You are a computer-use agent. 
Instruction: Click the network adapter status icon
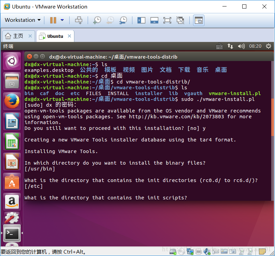coord(190,252)
